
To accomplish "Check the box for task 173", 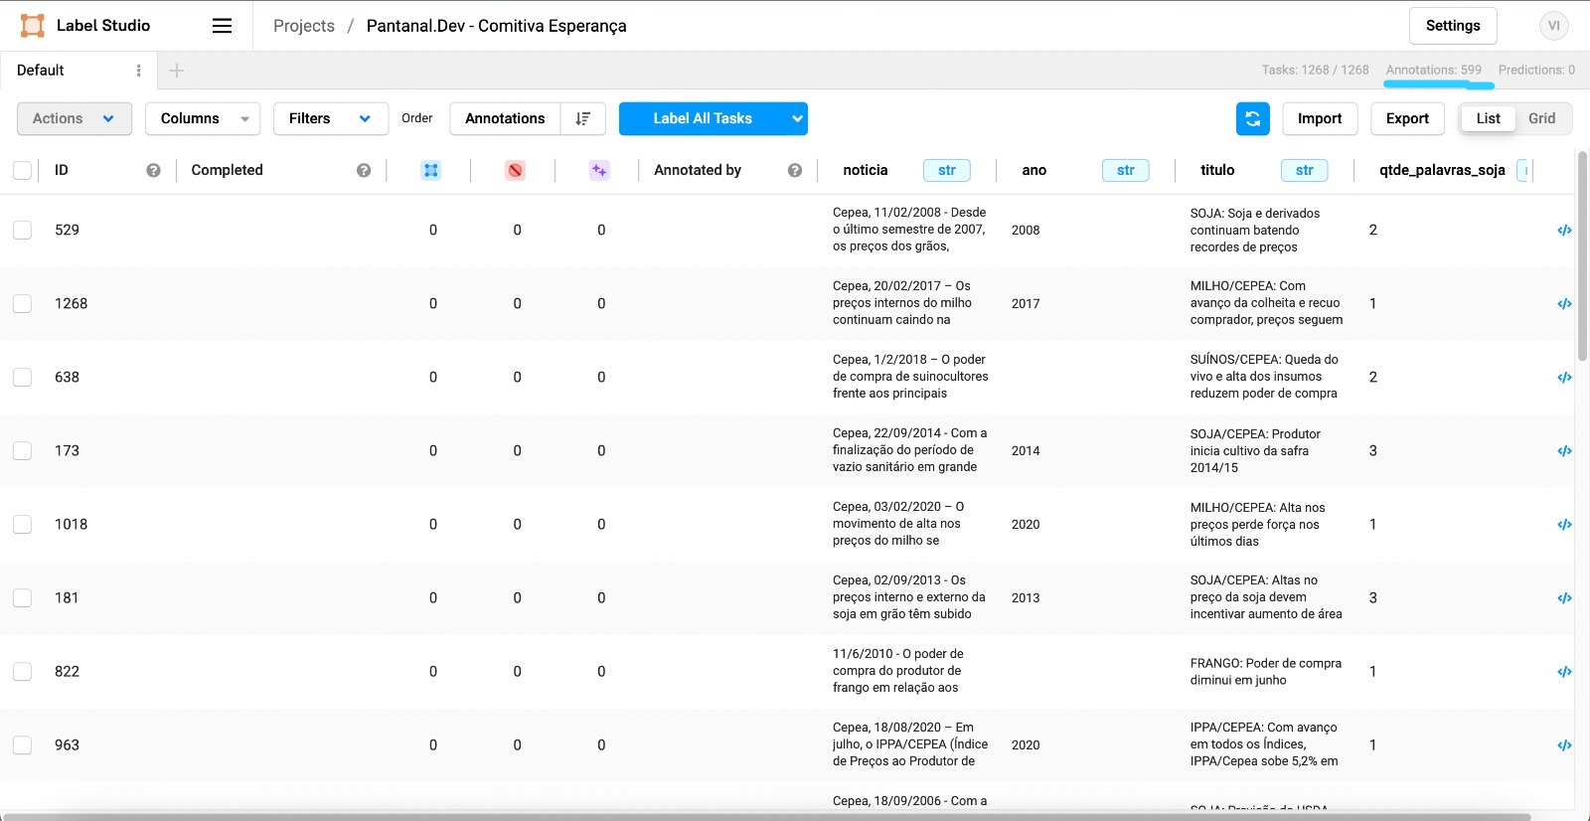I will coord(22,450).
